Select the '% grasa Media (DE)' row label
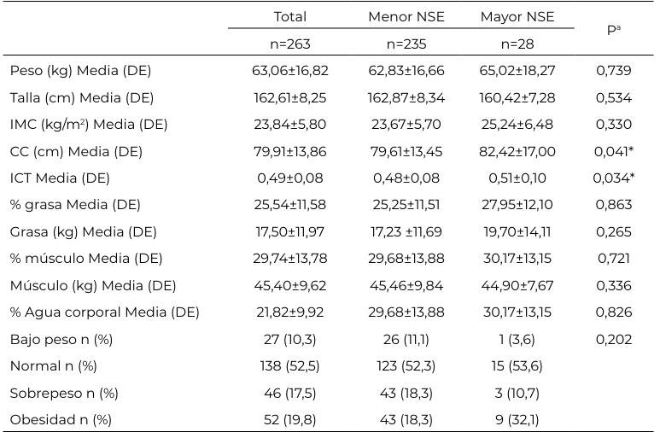The width and height of the screenshot is (660, 432). [x=75, y=205]
